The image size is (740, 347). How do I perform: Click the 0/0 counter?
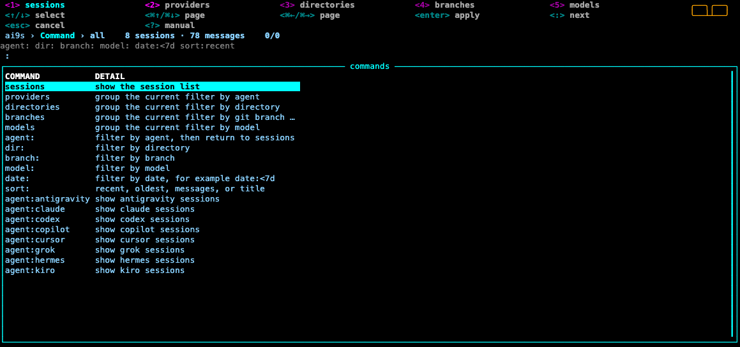pyautogui.click(x=272, y=36)
